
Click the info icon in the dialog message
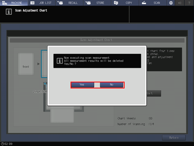click(60, 61)
